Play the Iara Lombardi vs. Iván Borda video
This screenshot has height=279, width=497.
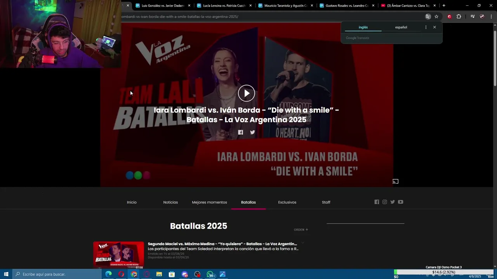[247, 93]
